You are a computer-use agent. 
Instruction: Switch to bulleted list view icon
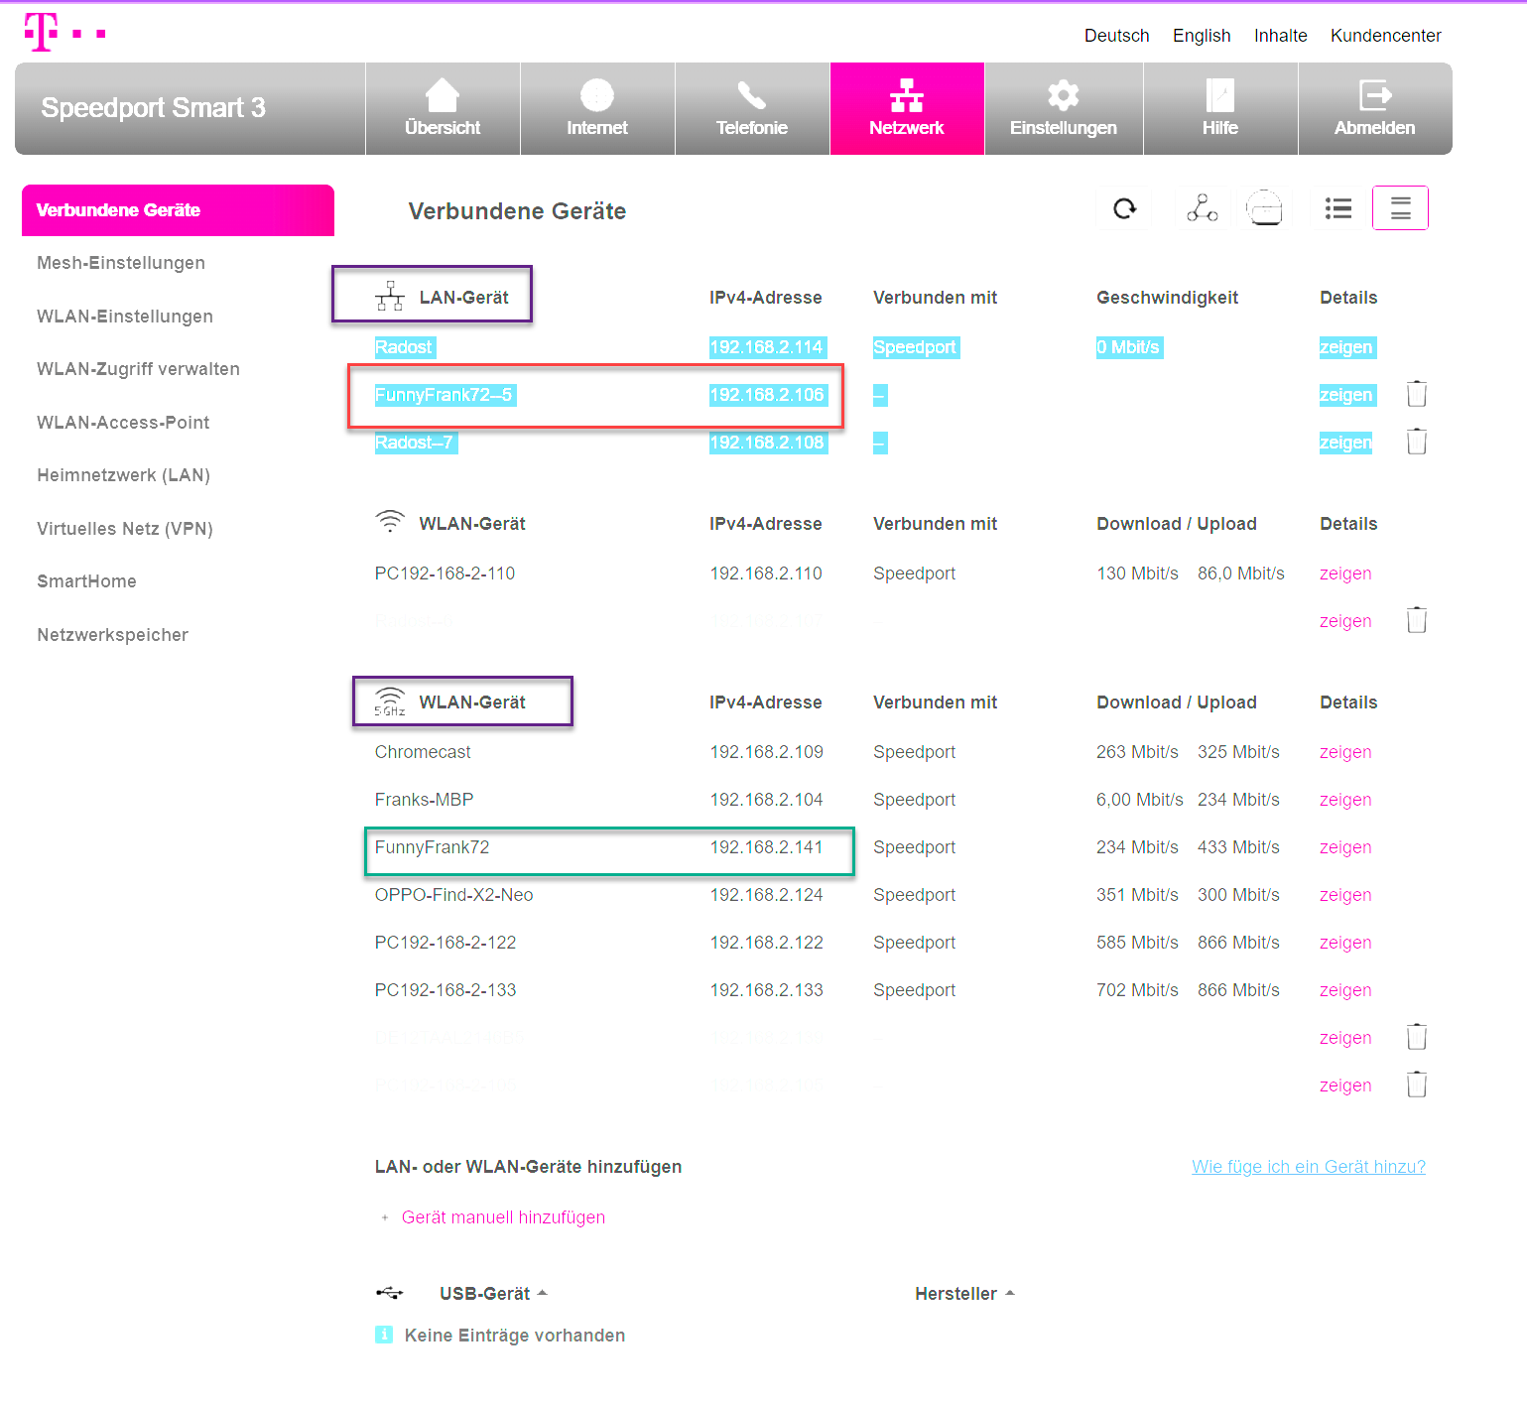point(1338,208)
